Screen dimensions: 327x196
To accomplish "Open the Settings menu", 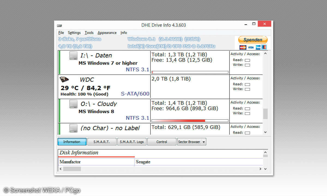I will 74,33.
